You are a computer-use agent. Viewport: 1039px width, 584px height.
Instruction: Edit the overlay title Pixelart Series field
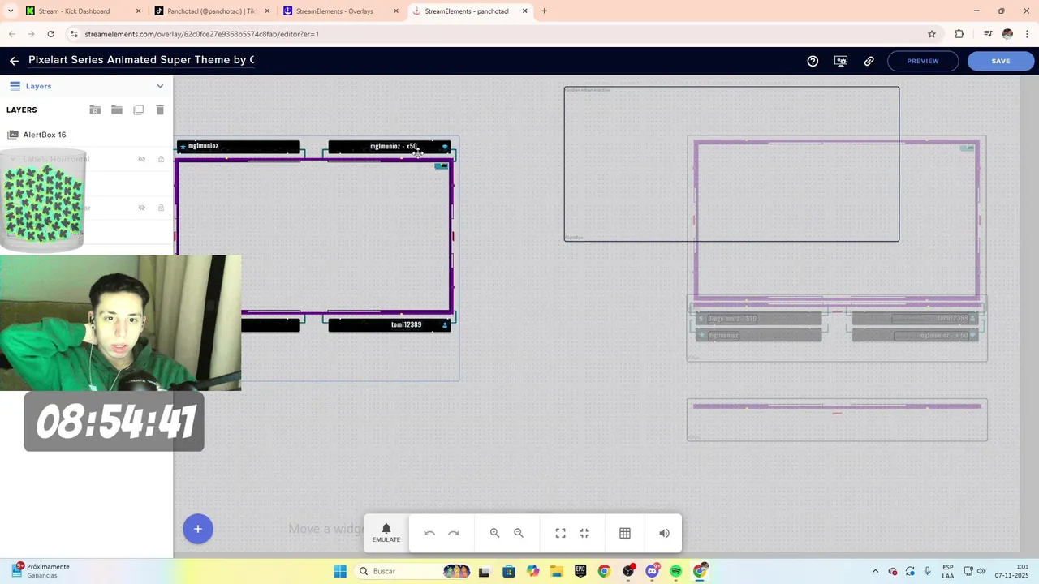pyautogui.click(x=141, y=60)
